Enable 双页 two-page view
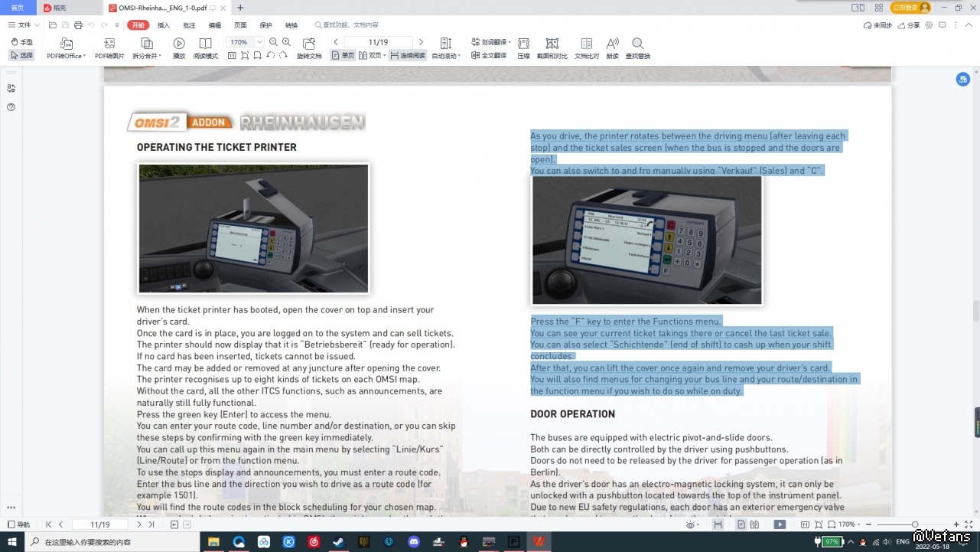Viewport: 980px width, 552px height. [373, 56]
